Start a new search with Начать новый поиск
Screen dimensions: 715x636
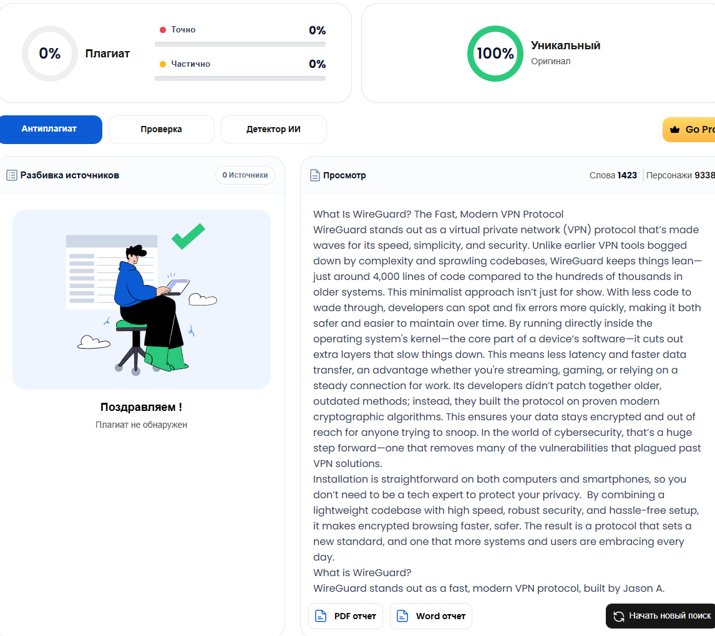point(661,616)
